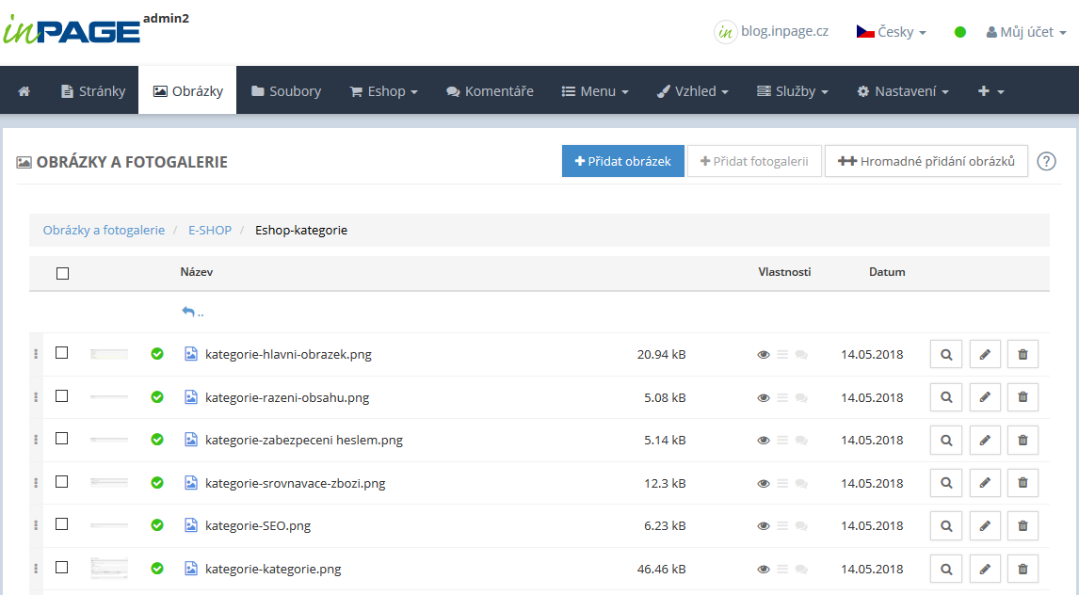Select the kategorie-SEO.png row checkbox
The height and width of the screenshot is (595, 1079).
click(62, 524)
